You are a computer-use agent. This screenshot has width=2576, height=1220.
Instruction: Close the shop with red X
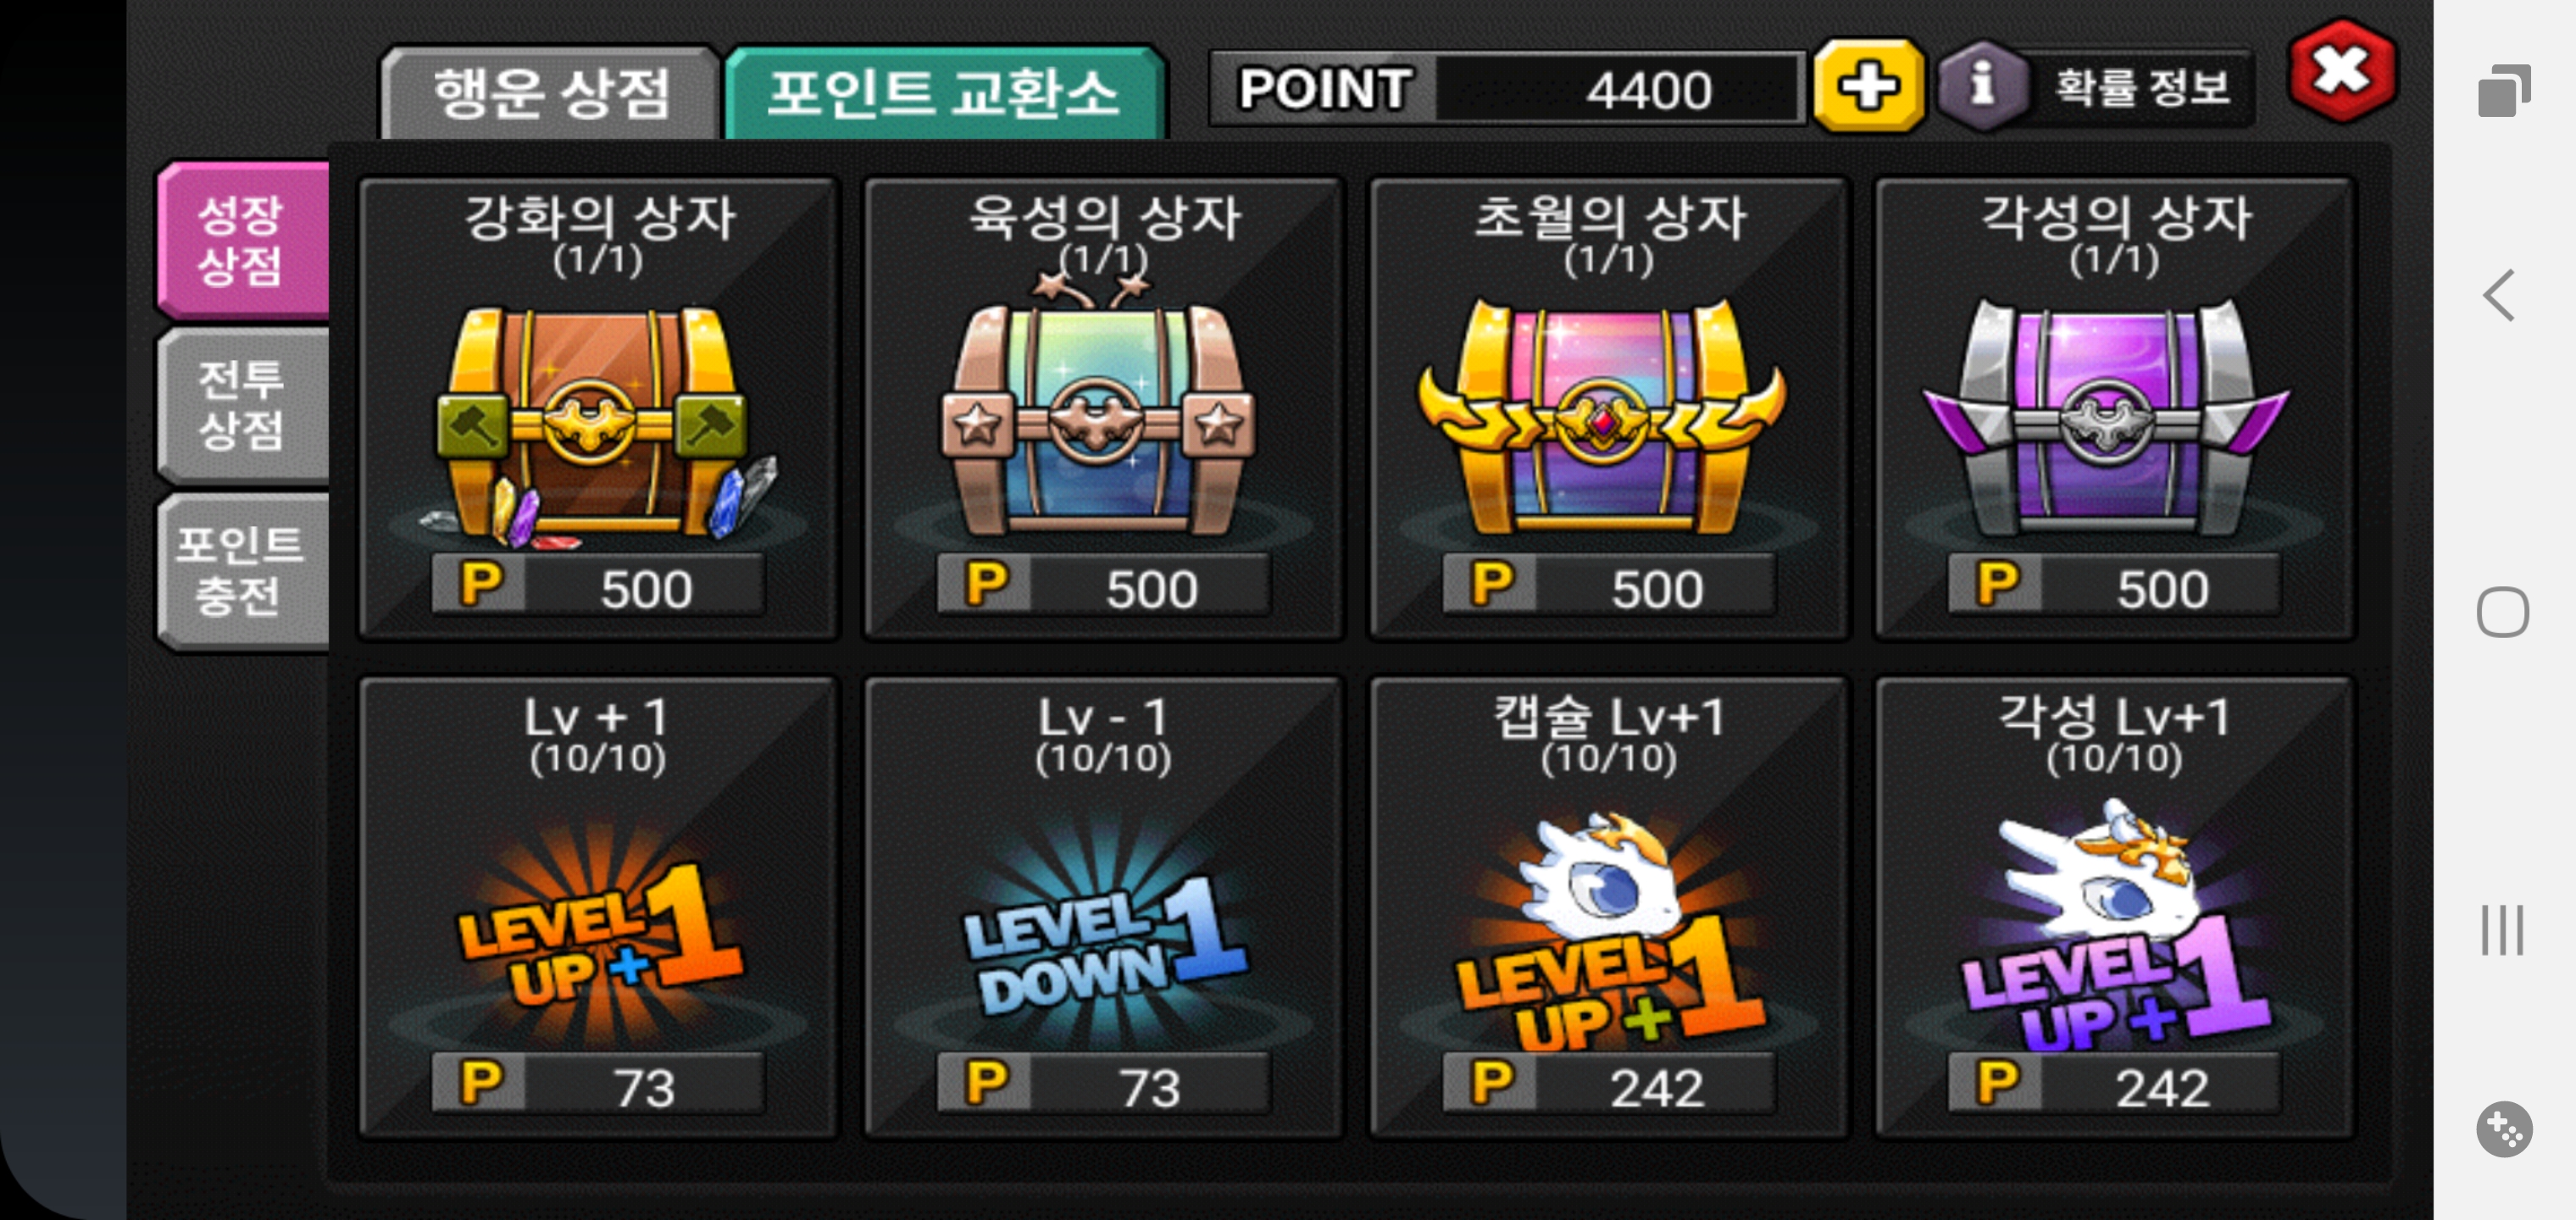pos(2342,72)
